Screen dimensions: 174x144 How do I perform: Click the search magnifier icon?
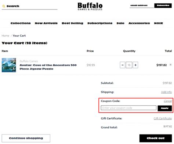(4, 6)
